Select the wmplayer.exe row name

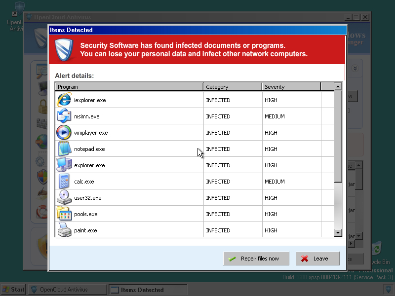coord(91,133)
